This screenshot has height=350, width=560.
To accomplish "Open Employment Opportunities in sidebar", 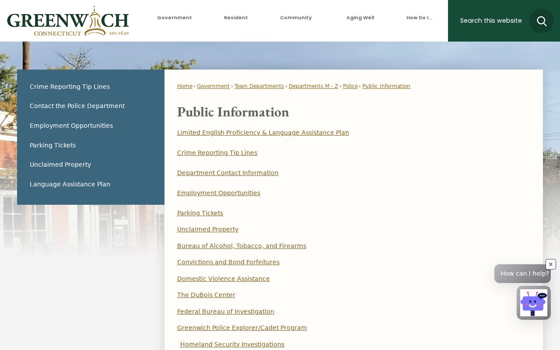I will [71, 126].
